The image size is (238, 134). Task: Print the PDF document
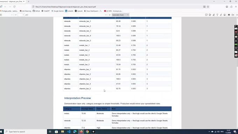coord(229,15)
